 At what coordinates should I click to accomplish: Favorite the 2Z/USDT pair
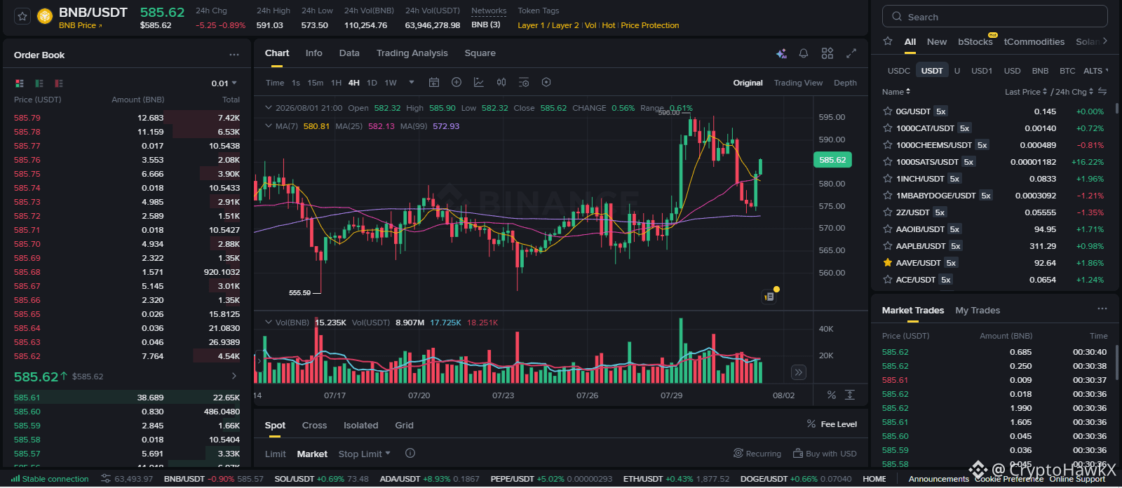[x=888, y=212]
